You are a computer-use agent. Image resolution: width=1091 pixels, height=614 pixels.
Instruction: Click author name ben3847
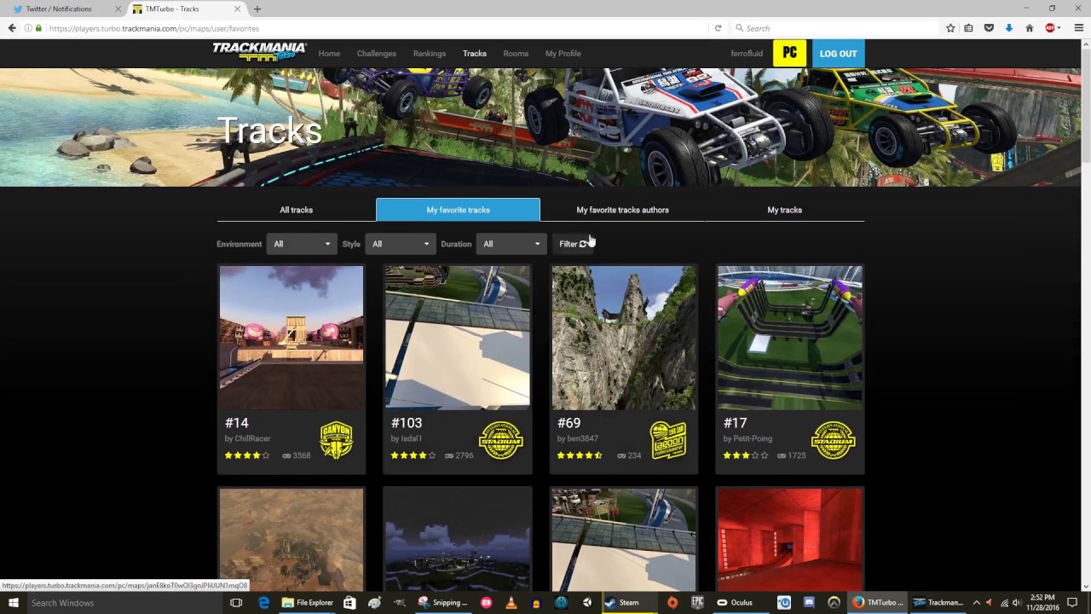pos(582,438)
